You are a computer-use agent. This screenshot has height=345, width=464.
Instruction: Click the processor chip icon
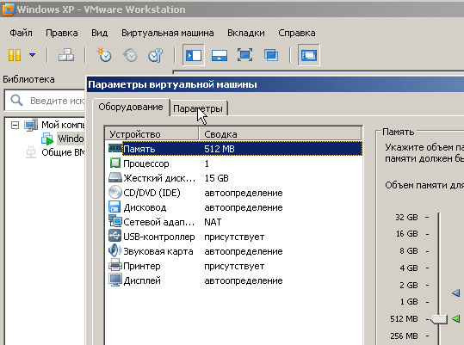[115, 163]
